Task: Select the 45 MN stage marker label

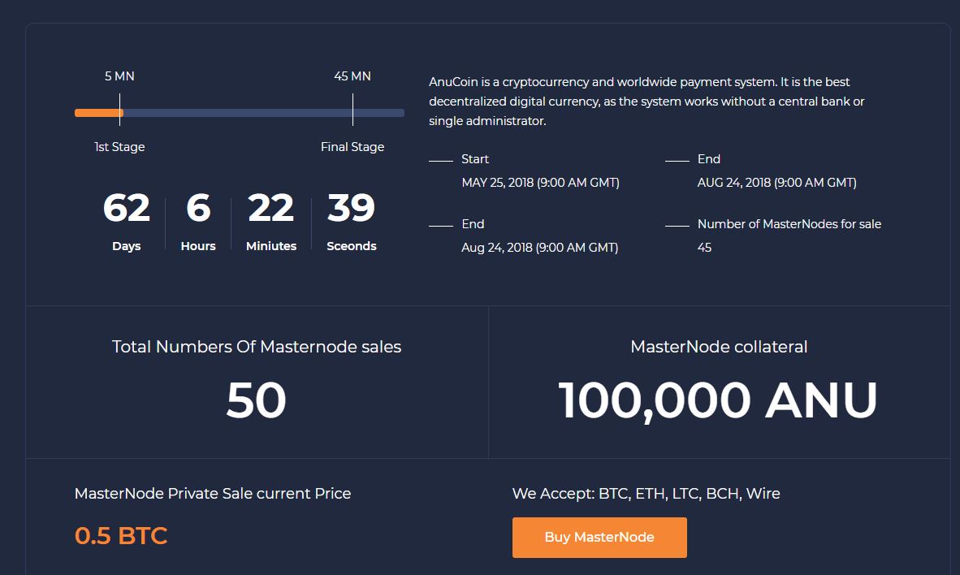Action: pyautogui.click(x=352, y=76)
